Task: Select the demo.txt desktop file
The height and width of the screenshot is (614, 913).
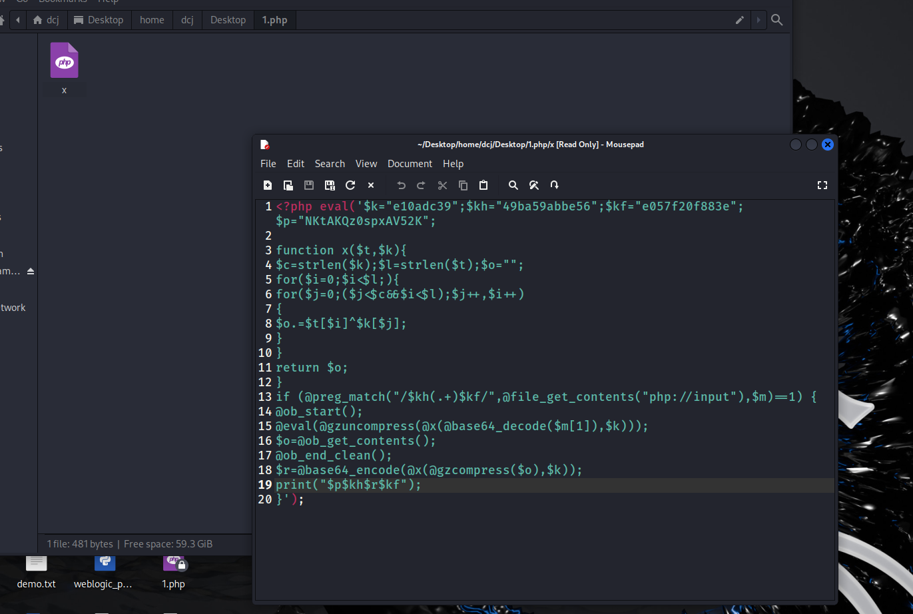Action: pyautogui.click(x=37, y=573)
